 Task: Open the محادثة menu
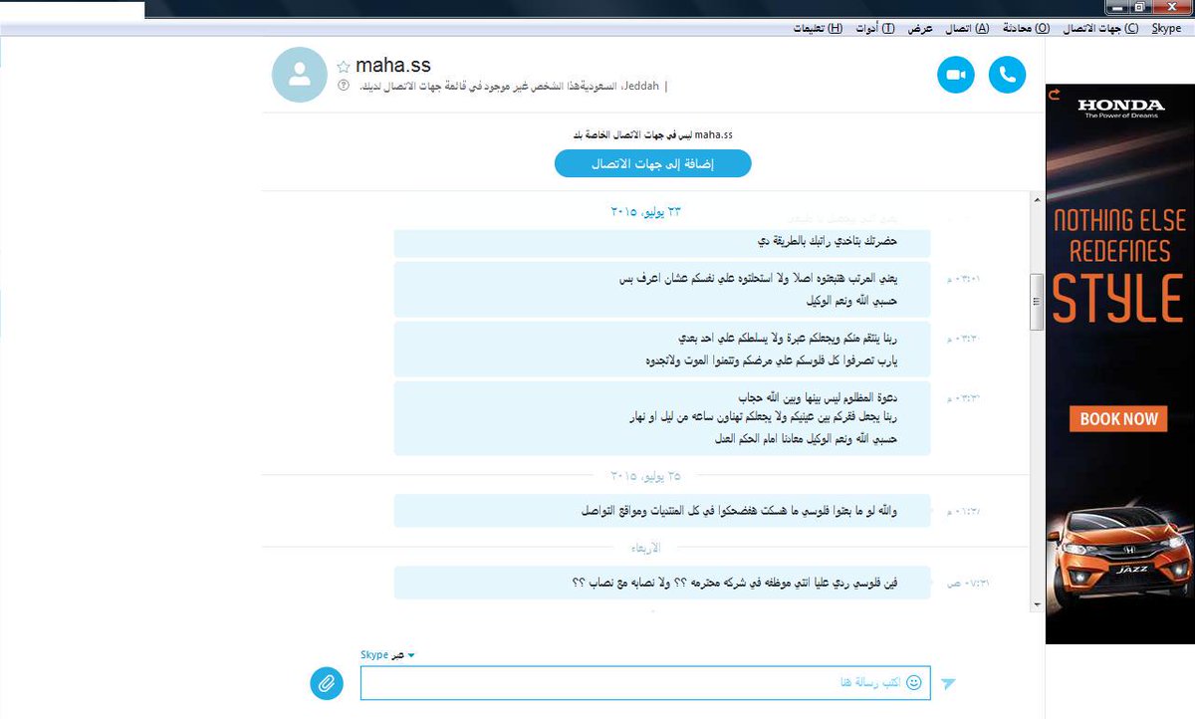click(x=1027, y=28)
